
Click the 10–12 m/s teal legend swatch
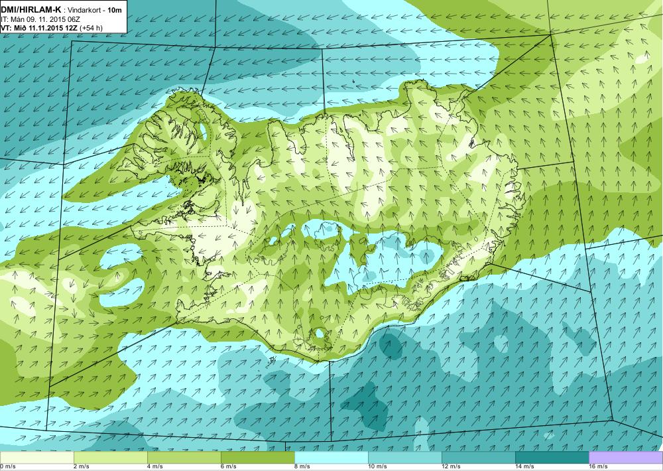pos(404,457)
